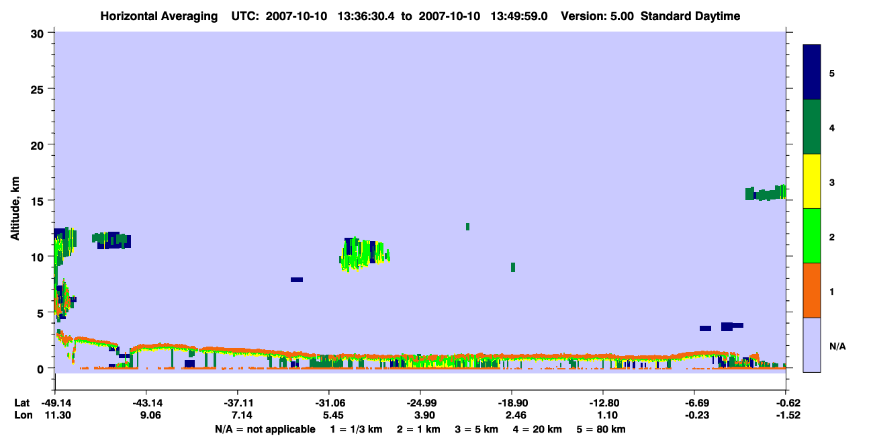The image size is (873, 448).
Task: Click the '1 = 1/3 km' legend text
Action: click(355, 429)
